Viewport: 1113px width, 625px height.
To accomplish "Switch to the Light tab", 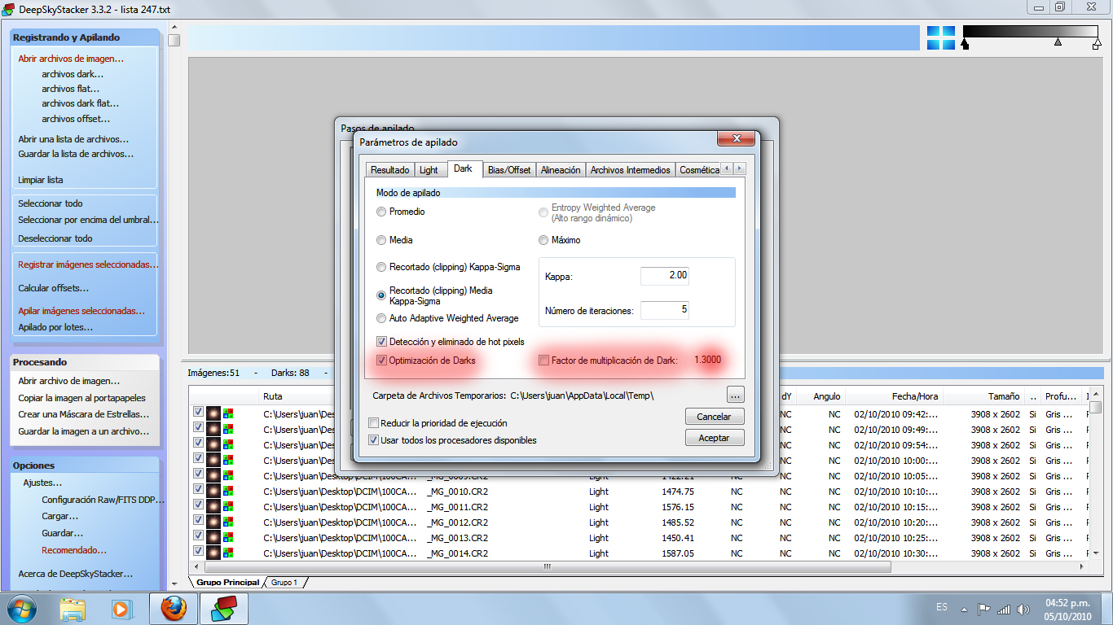I will tap(429, 170).
